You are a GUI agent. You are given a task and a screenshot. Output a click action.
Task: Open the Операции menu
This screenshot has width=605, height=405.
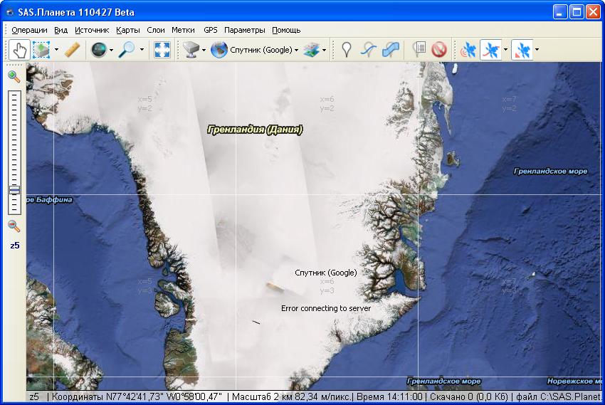29,30
